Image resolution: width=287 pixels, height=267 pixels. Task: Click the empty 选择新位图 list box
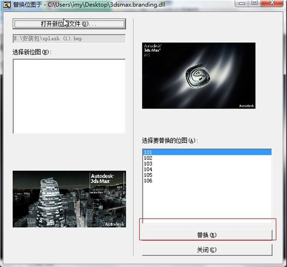69,96
